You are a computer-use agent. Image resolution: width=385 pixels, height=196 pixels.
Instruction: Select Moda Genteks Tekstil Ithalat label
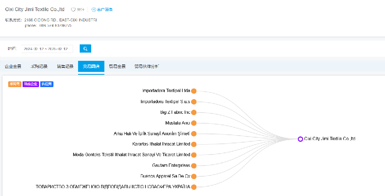click(x=131, y=155)
